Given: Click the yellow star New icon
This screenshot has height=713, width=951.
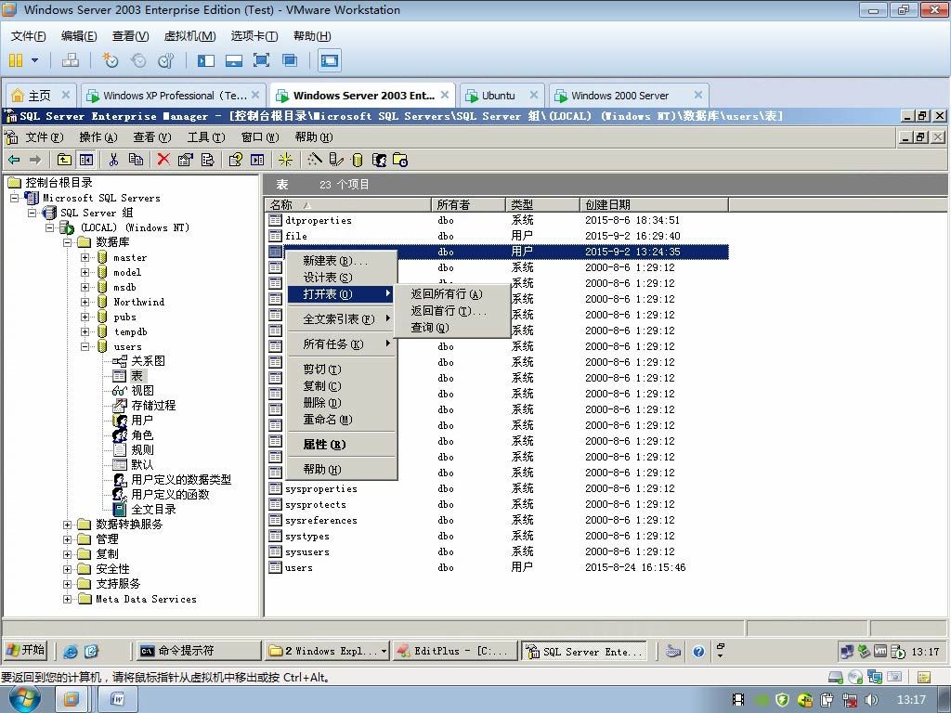Looking at the screenshot, I should 286,160.
